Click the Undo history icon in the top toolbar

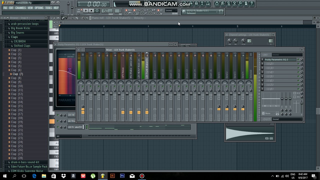click(217, 3)
